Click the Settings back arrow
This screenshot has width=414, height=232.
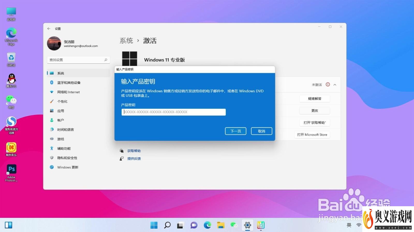point(49,29)
